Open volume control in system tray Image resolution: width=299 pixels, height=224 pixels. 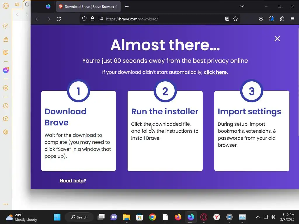coord(273,217)
